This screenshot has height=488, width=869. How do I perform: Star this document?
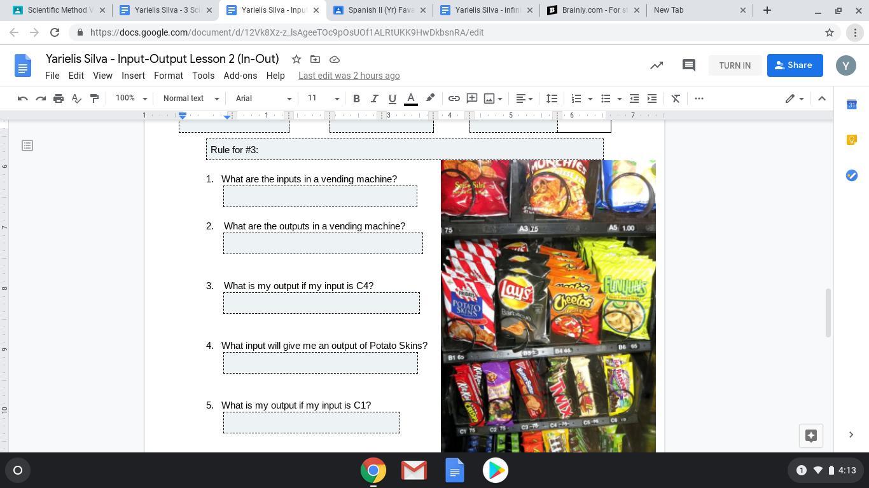coord(296,59)
